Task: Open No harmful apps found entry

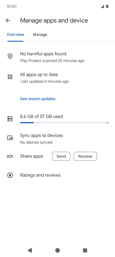Action: pos(57,57)
